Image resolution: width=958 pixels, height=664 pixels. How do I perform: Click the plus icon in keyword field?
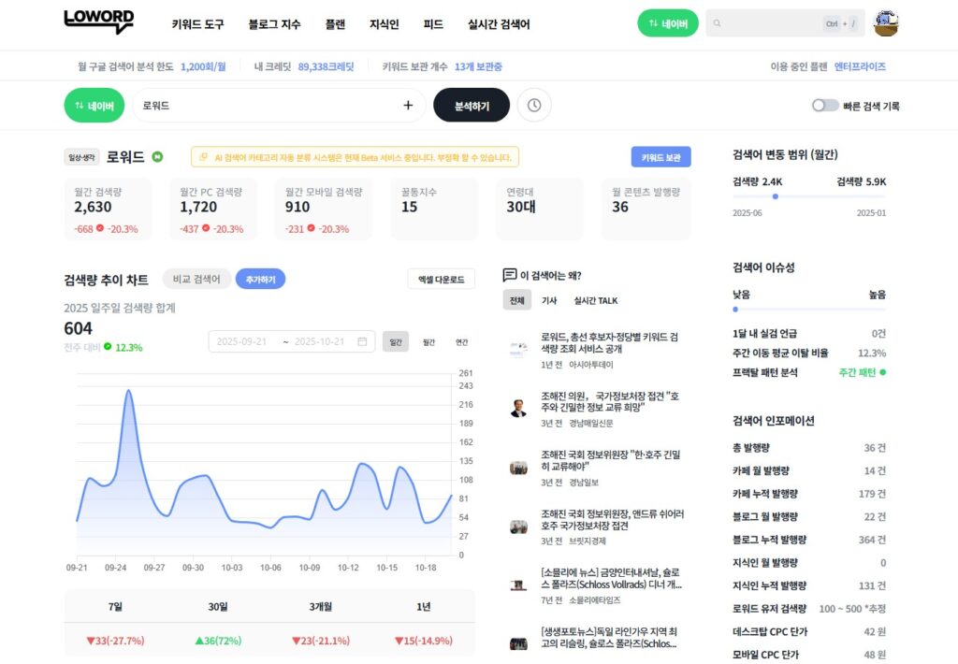(x=408, y=106)
